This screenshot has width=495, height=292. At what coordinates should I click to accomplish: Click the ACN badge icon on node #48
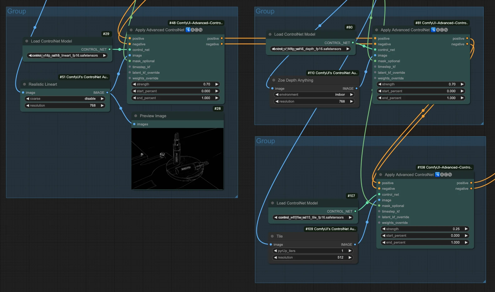197,29
